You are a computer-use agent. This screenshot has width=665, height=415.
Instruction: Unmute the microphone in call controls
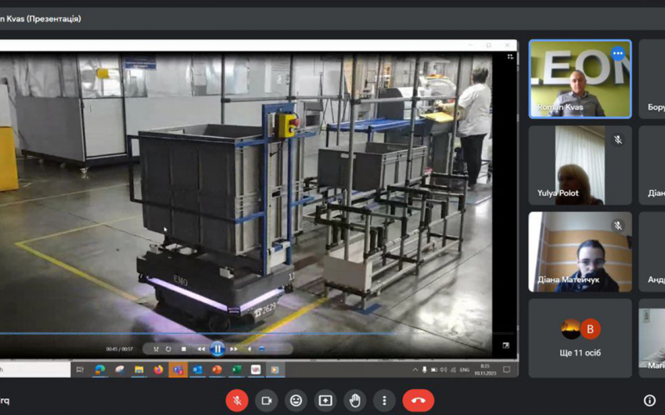237,401
